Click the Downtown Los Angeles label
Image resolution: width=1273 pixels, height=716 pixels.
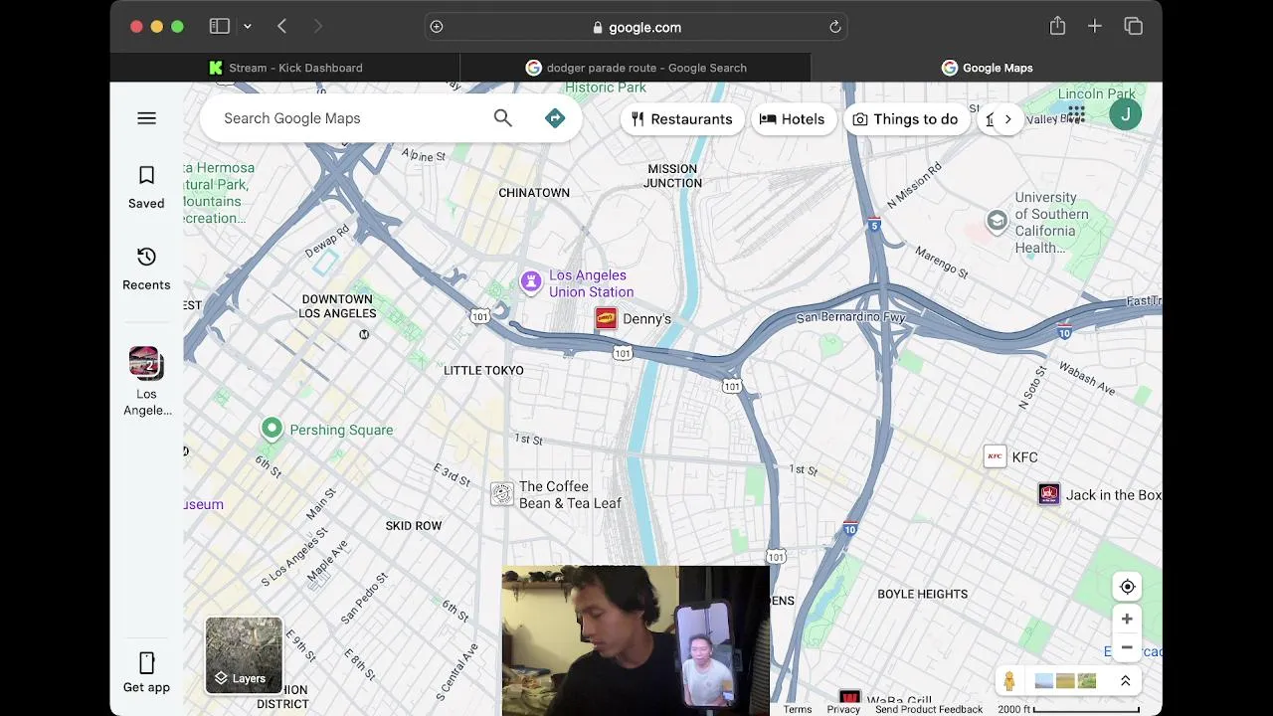tap(337, 306)
